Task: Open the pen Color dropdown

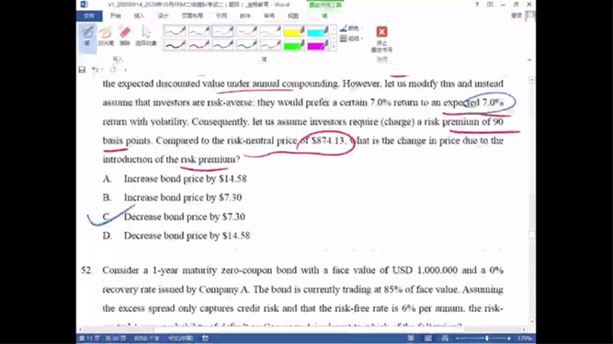Action: (351, 28)
